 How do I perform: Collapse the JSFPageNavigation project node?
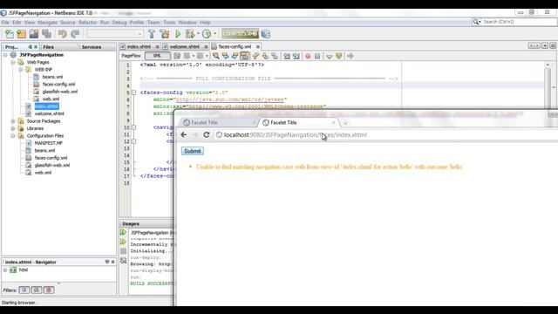tap(5, 55)
